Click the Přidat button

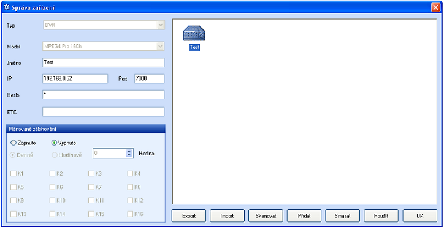click(x=304, y=216)
